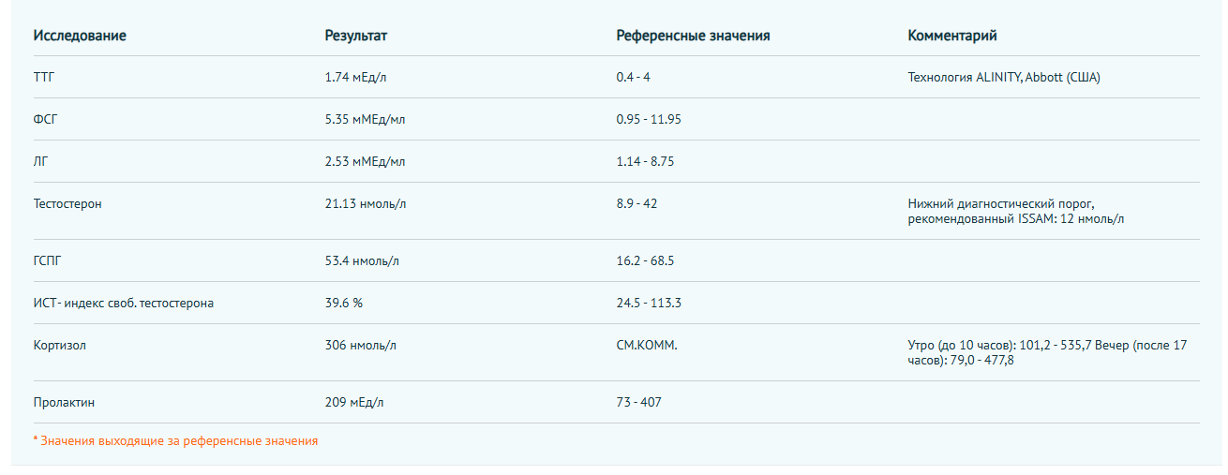Click the Референсные значения column header
Viewport: 1228px width, 475px height.
693,36
